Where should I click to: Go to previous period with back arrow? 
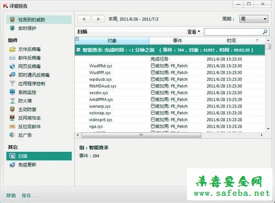[84, 19]
